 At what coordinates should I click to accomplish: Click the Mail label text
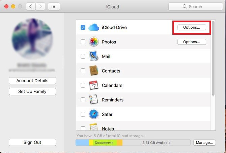tap(106, 56)
